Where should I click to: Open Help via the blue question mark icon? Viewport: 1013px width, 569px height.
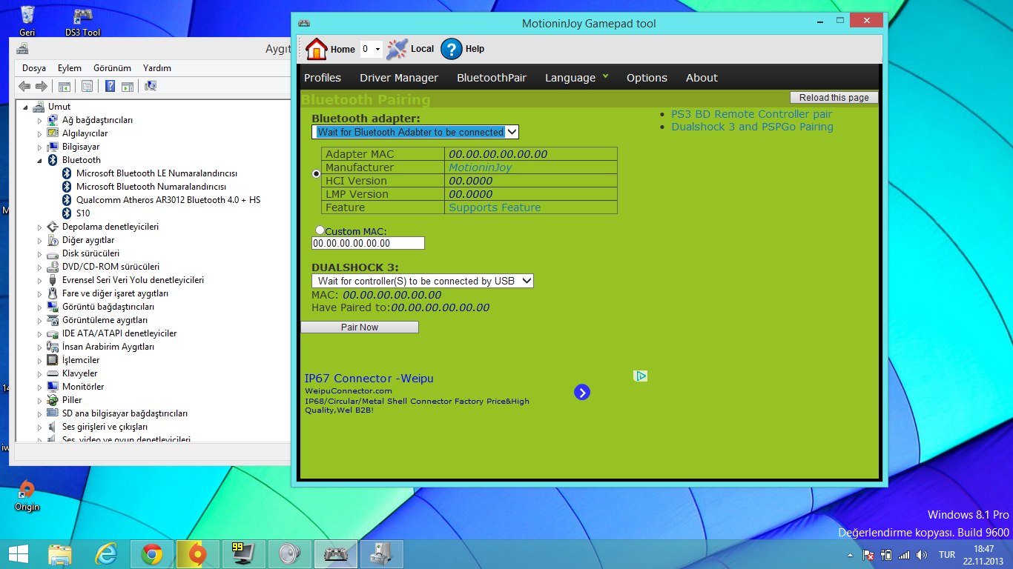(x=452, y=49)
